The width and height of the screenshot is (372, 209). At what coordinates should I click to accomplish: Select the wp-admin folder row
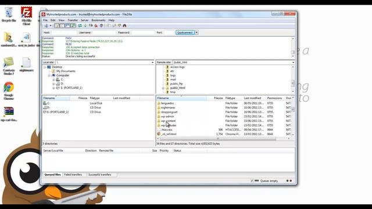click(224, 116)
